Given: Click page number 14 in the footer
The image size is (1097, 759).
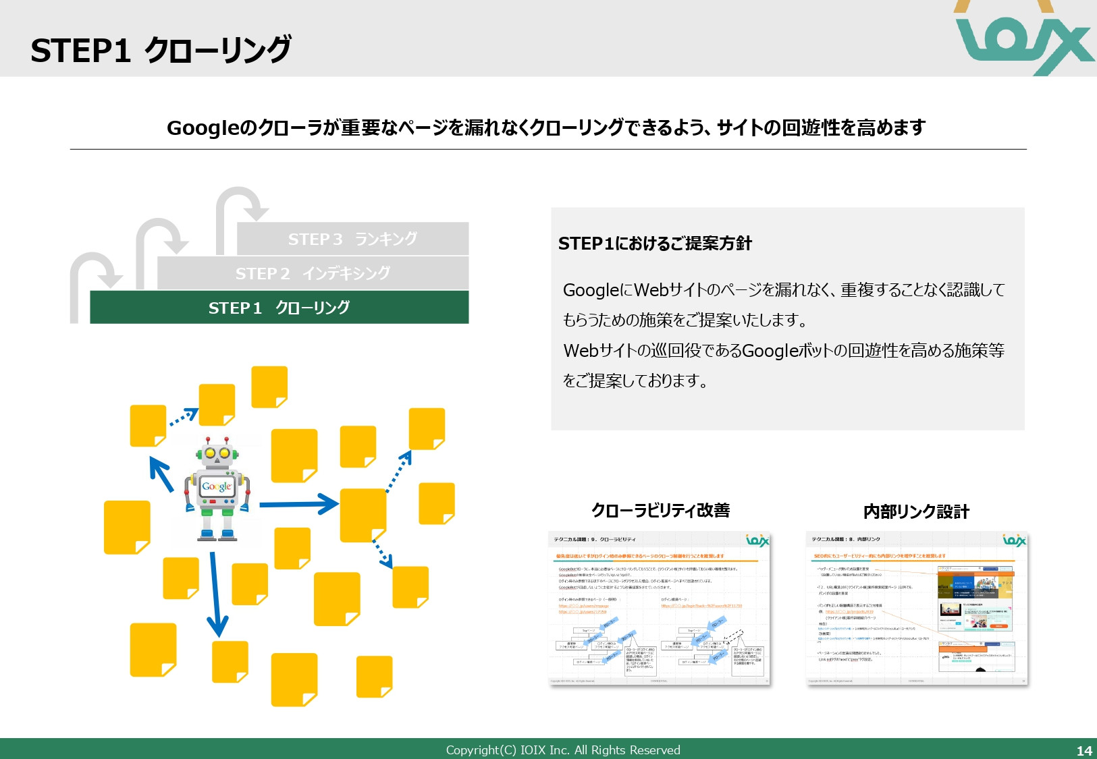Looking at the screenshot, I should (1084, 750).
